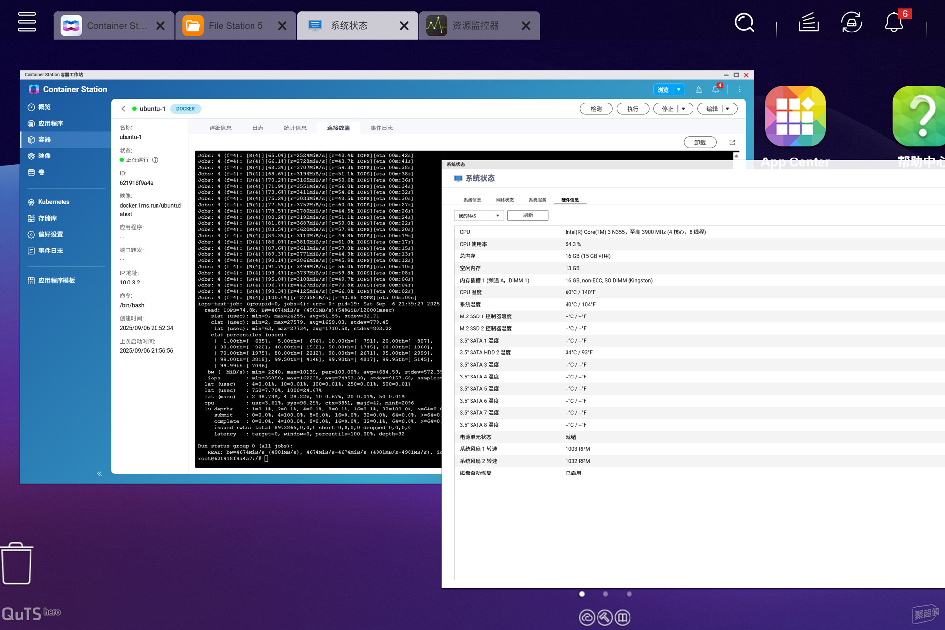Click the running status info icon

pyautogui.click(x=155, y=160)
